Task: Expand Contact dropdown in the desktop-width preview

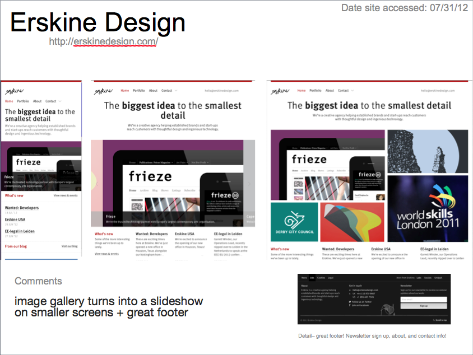Action: [345, 91]
